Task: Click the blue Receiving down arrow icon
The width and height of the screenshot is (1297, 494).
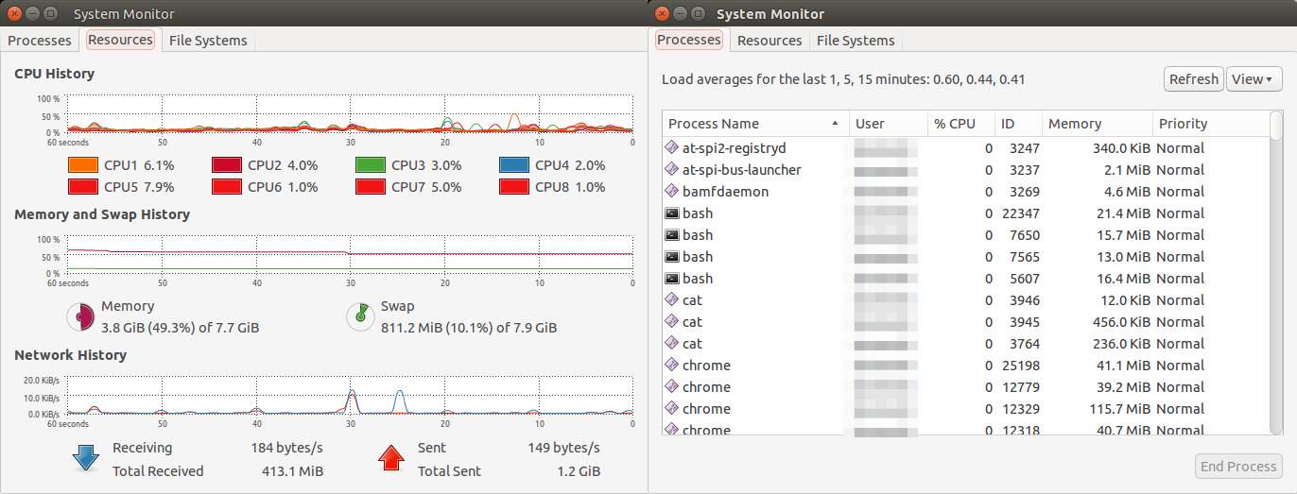Action: point(86,458)
